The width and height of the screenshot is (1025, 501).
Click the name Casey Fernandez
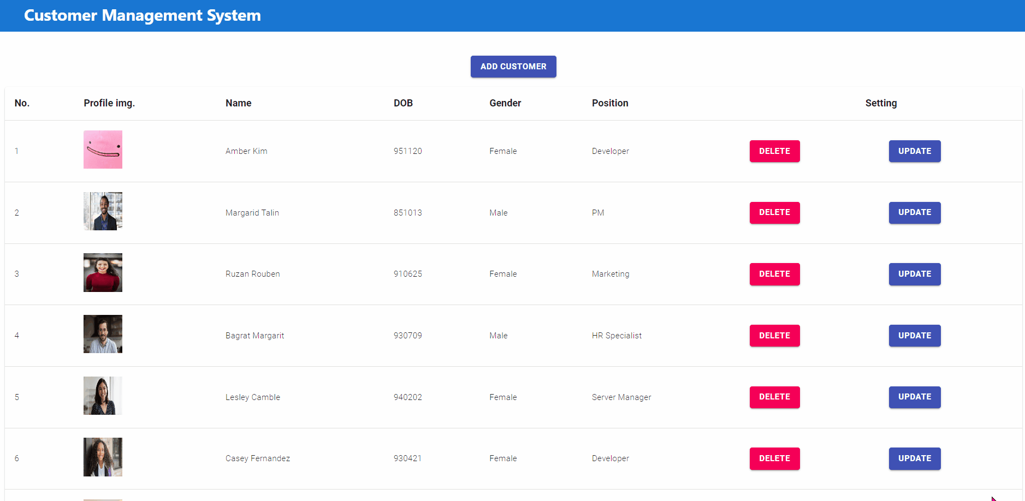(x=258, y=458)
